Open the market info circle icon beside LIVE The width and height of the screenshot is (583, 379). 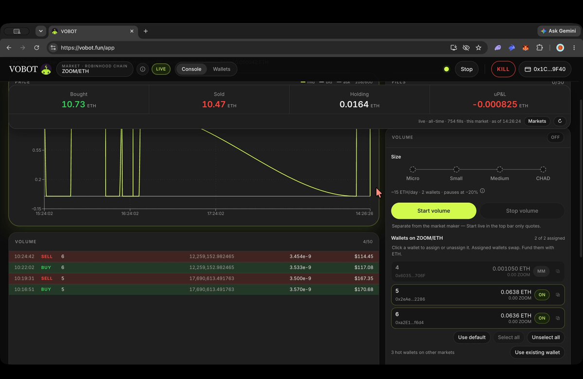tap(142, 69)
